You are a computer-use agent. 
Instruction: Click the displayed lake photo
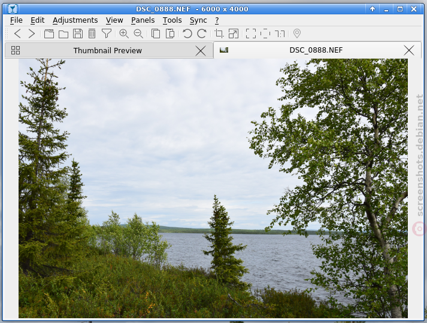(213, 188)
